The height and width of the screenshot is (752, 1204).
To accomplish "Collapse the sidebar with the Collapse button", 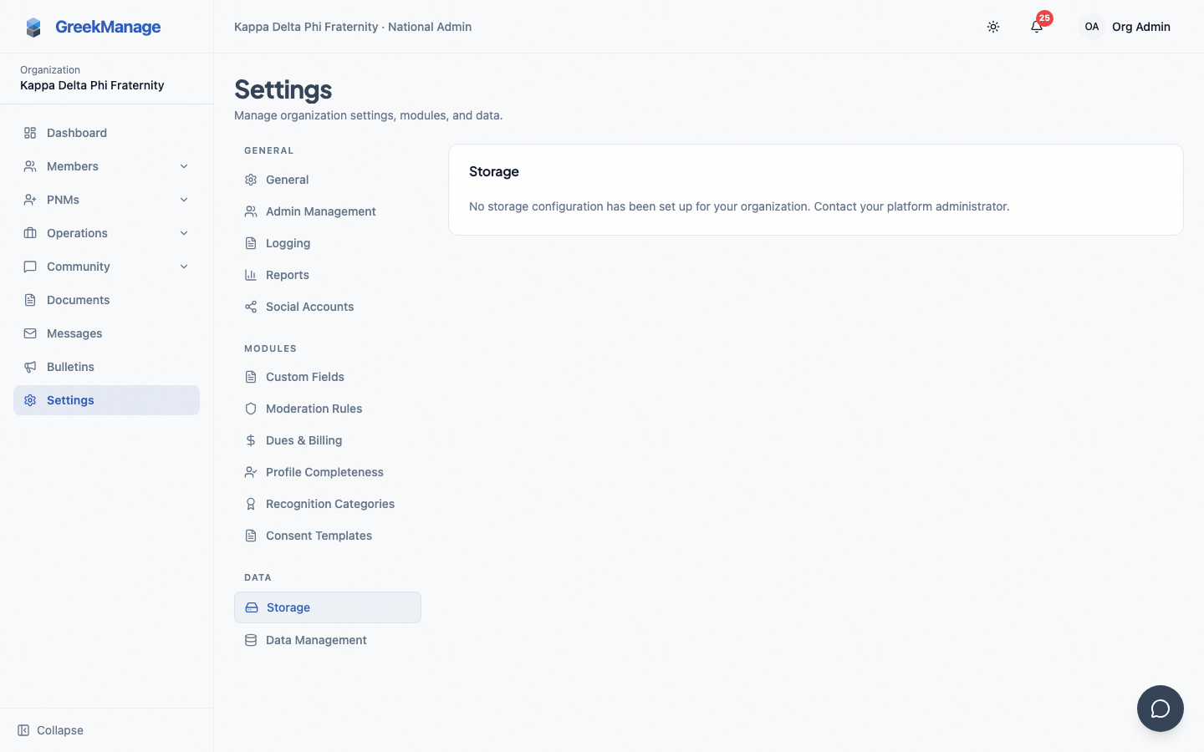I will 51,730.
